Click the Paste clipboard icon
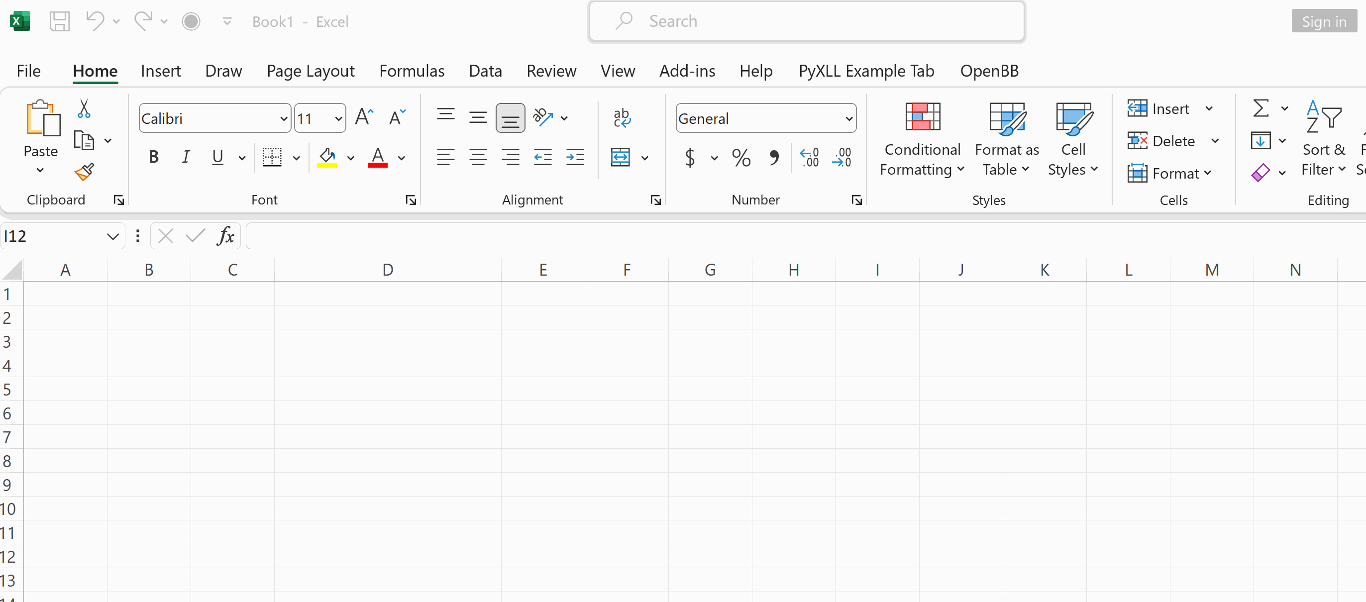The height and width of the screenshot is (602, 1366). pyautogui.click(x=42, y=118)
